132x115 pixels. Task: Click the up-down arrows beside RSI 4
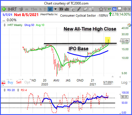click(x=18, y=90)
